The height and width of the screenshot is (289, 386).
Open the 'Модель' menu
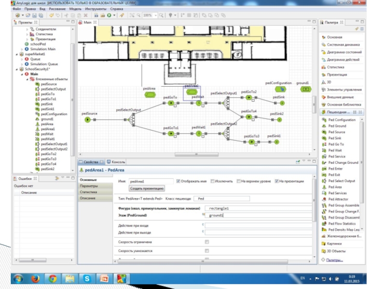[75, 9]
